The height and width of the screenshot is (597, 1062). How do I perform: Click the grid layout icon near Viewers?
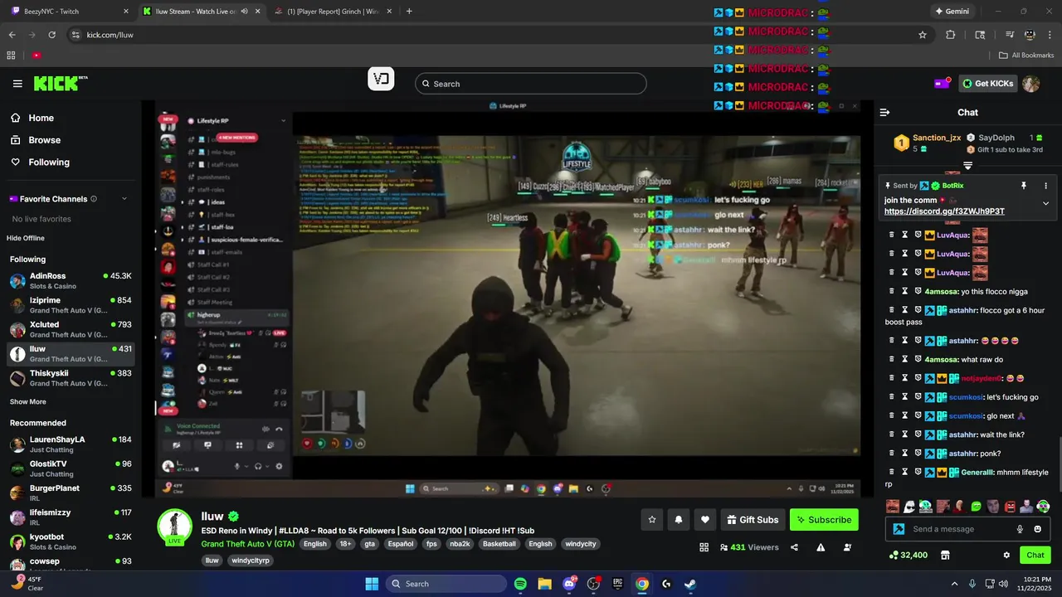[704, 547]
